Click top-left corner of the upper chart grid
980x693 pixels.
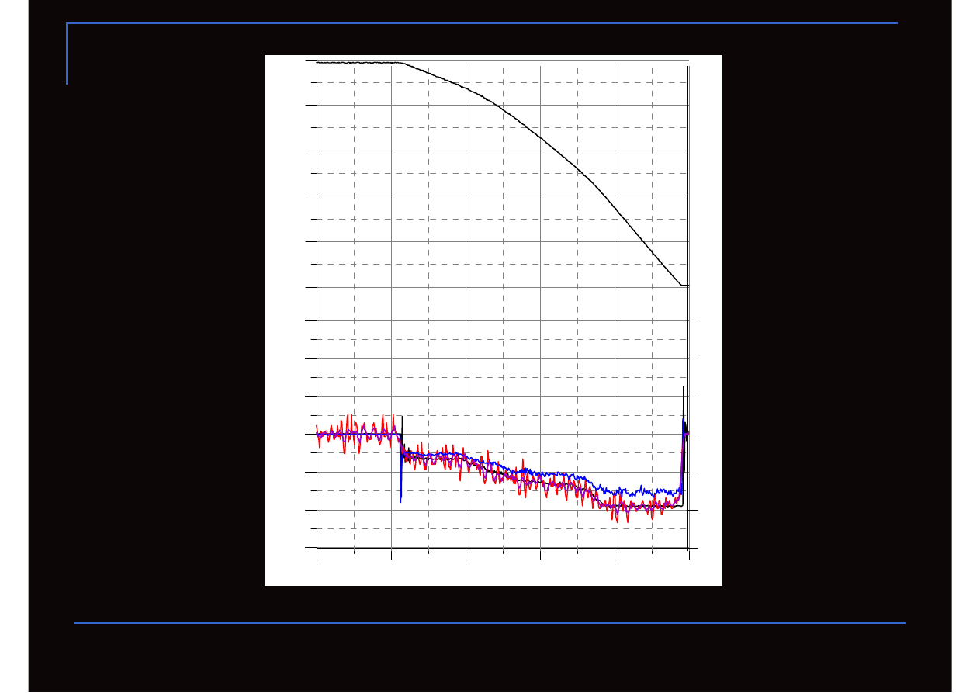tap(317, 61)
